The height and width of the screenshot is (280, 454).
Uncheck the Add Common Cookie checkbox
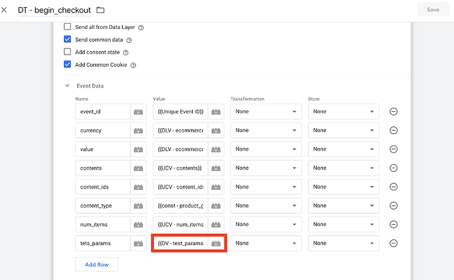(68, 64)
